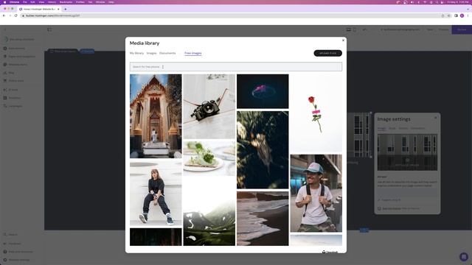Select the woman sitting on steps photo
Viewport: 472px width, 265px height.
click(156, 193)
